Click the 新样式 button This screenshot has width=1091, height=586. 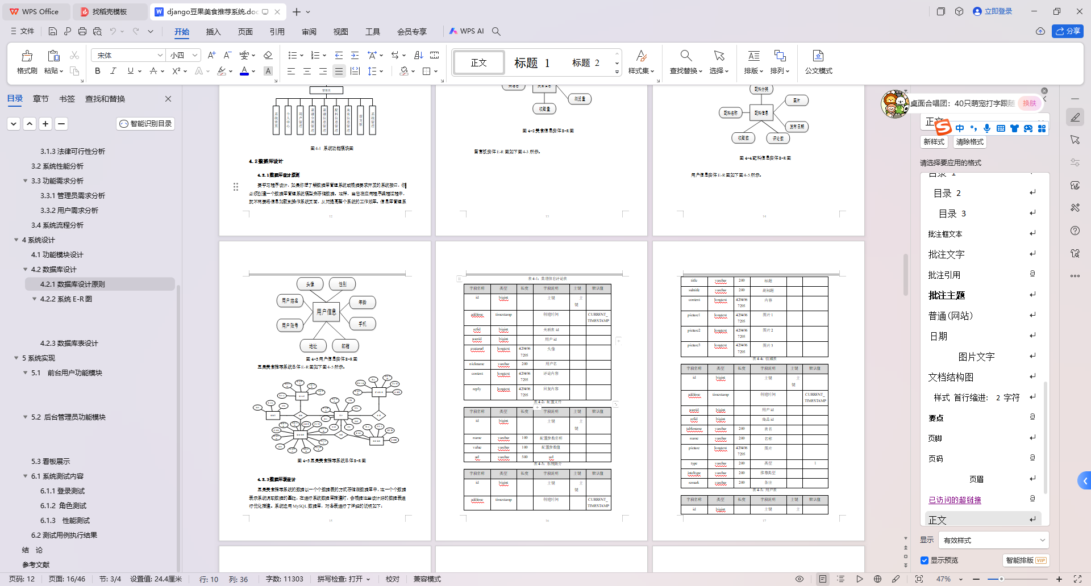click(x=934, y=142)
